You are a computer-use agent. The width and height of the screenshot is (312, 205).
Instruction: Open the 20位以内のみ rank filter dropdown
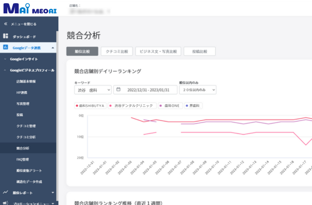click(x=198, y=90)
